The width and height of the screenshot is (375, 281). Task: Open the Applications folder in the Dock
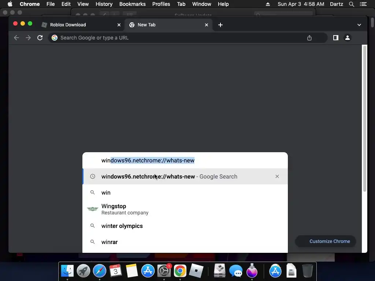tap(275, 271)
